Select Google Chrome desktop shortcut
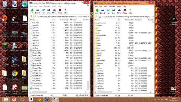 [x=15, y=75]
